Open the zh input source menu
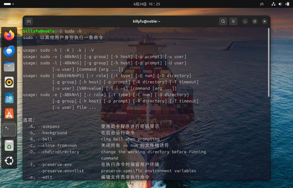 click(x=262, y=4)
